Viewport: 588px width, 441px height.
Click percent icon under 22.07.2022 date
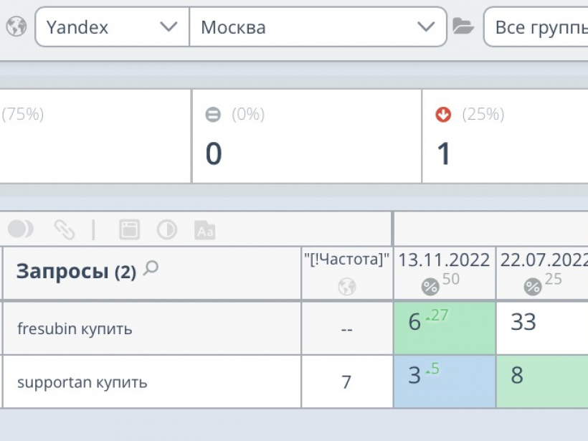coord(533,287)
